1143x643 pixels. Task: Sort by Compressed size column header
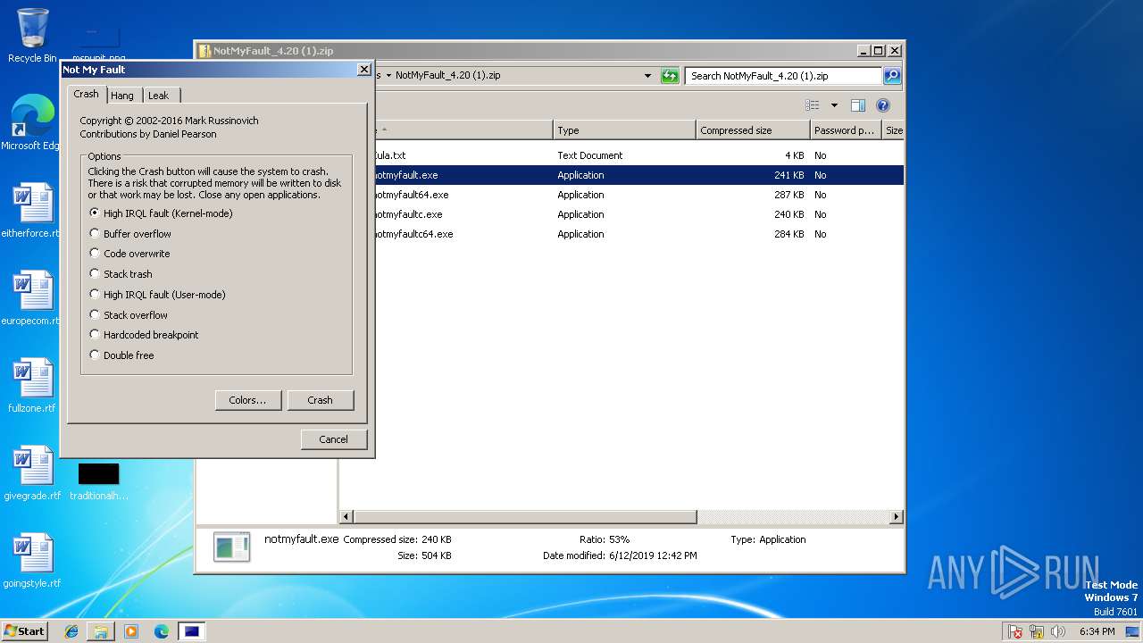[x=753, y=130]
